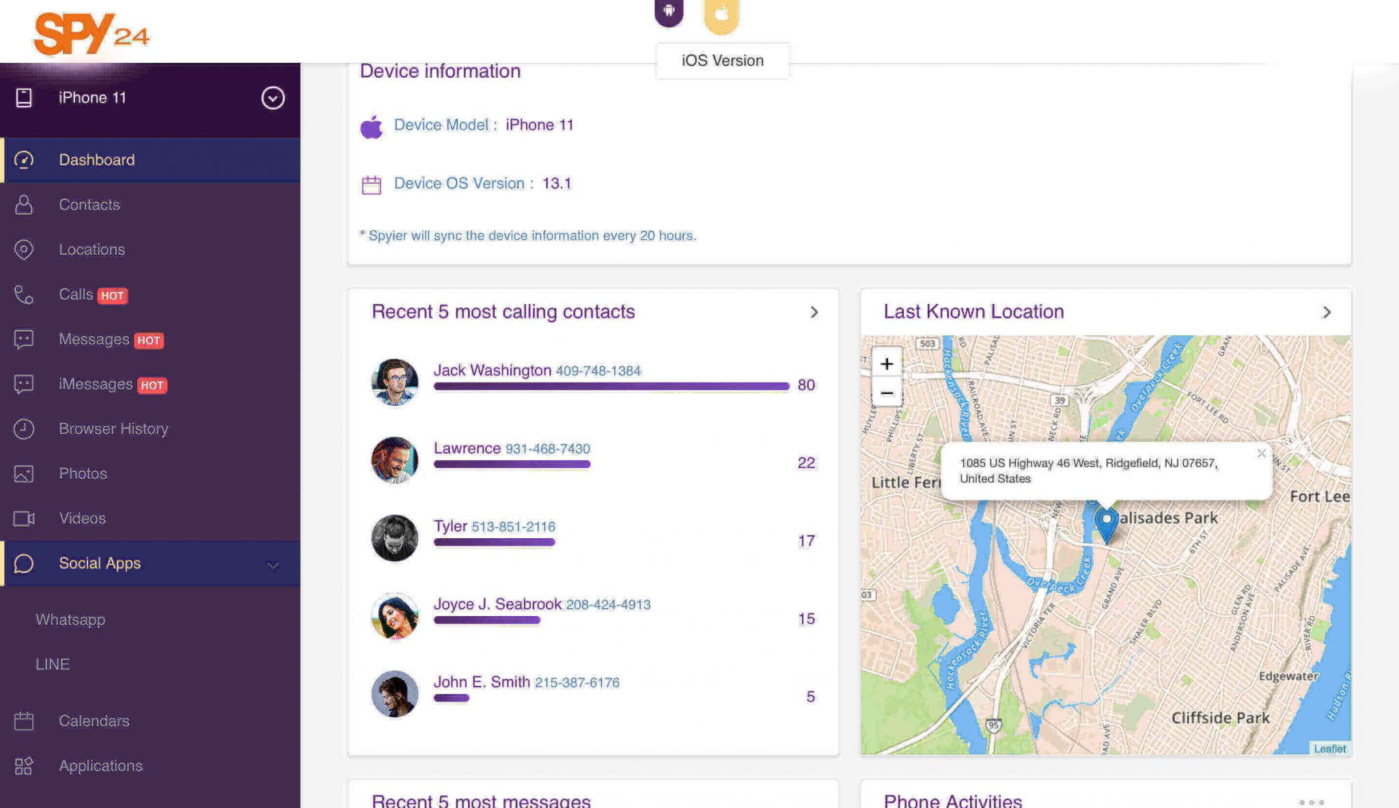
Task: Click Lawrence's avatar
Action: [x=395, y=460]
